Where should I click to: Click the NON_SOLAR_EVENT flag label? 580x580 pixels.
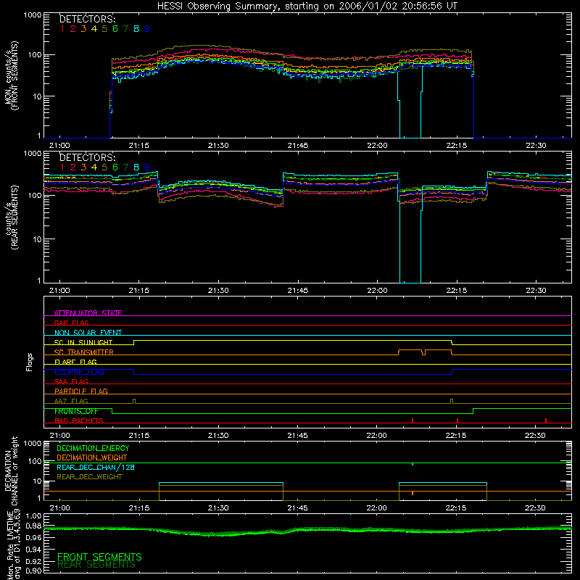(x=88, y=333)
